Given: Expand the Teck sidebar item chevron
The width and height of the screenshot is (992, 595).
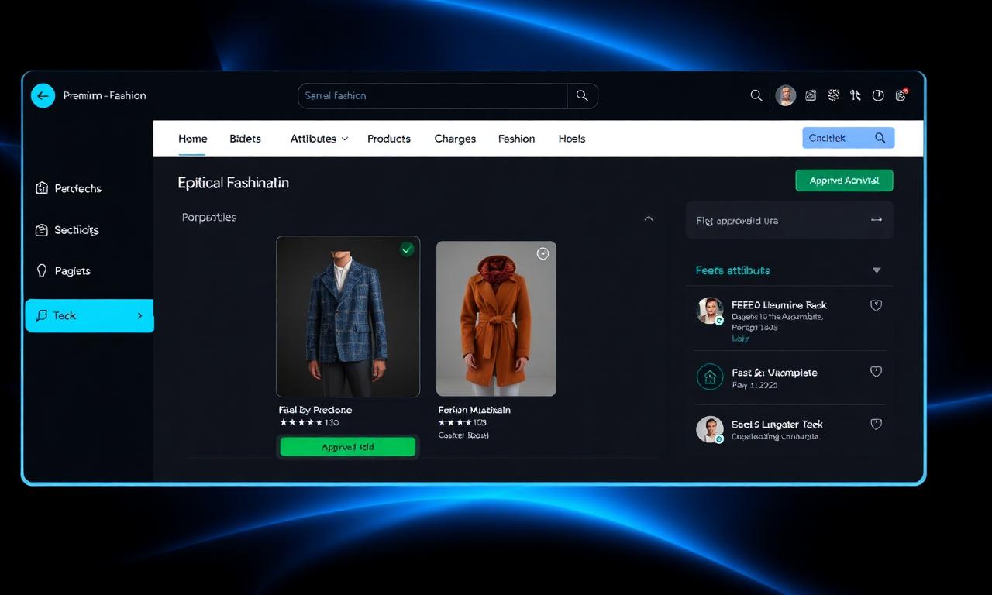Looking at the screenshot, I should (139, 316).
